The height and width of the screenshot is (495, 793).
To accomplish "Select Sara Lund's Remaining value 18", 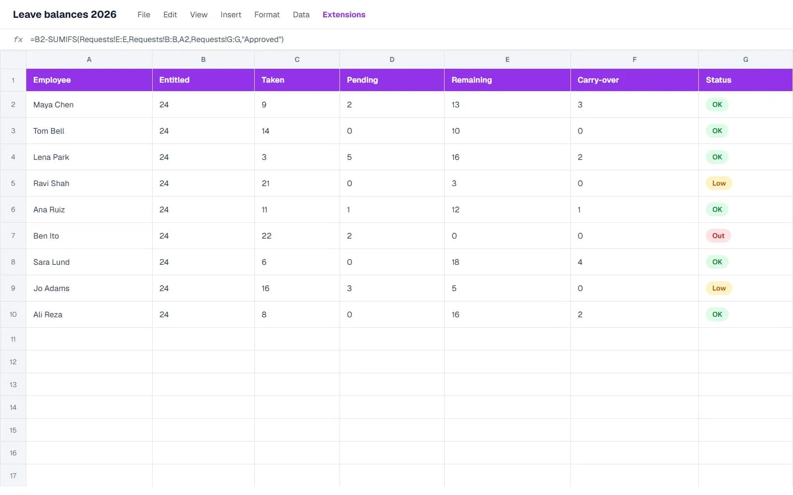I will pyautogui.click(x=508, y=262).
